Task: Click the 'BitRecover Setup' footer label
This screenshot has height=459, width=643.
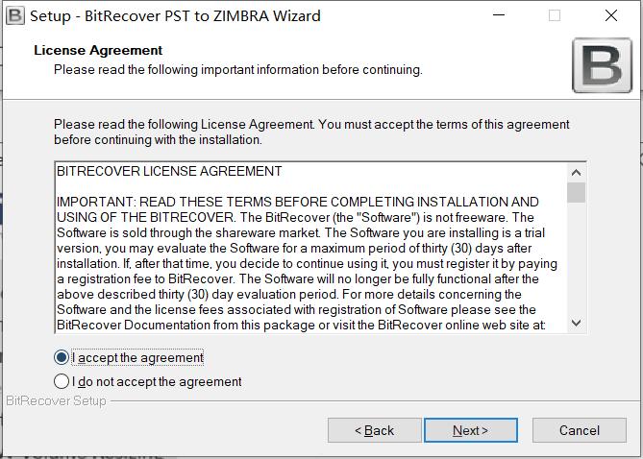Action: [56, 400]
